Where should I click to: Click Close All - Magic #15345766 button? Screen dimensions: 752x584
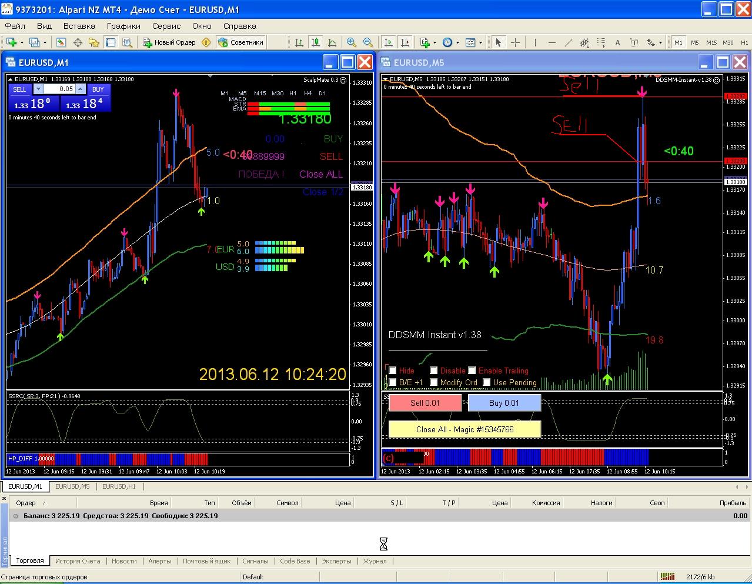click(x=464, y=429)
